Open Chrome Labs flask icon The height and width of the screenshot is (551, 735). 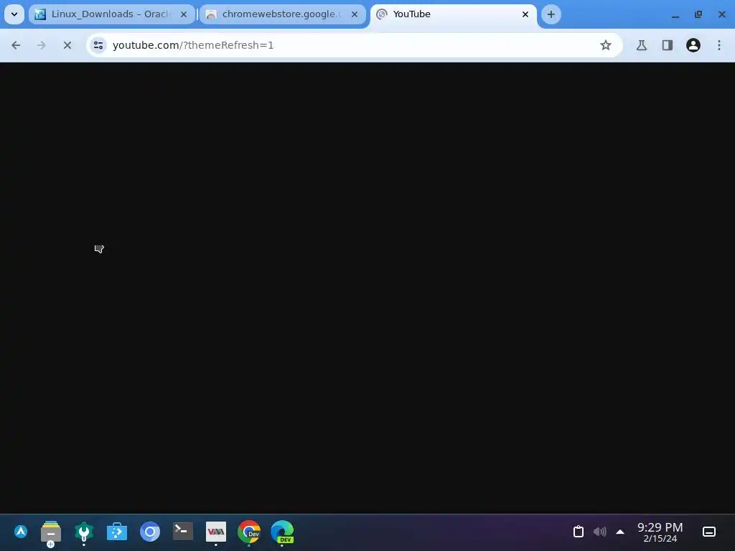642,45
